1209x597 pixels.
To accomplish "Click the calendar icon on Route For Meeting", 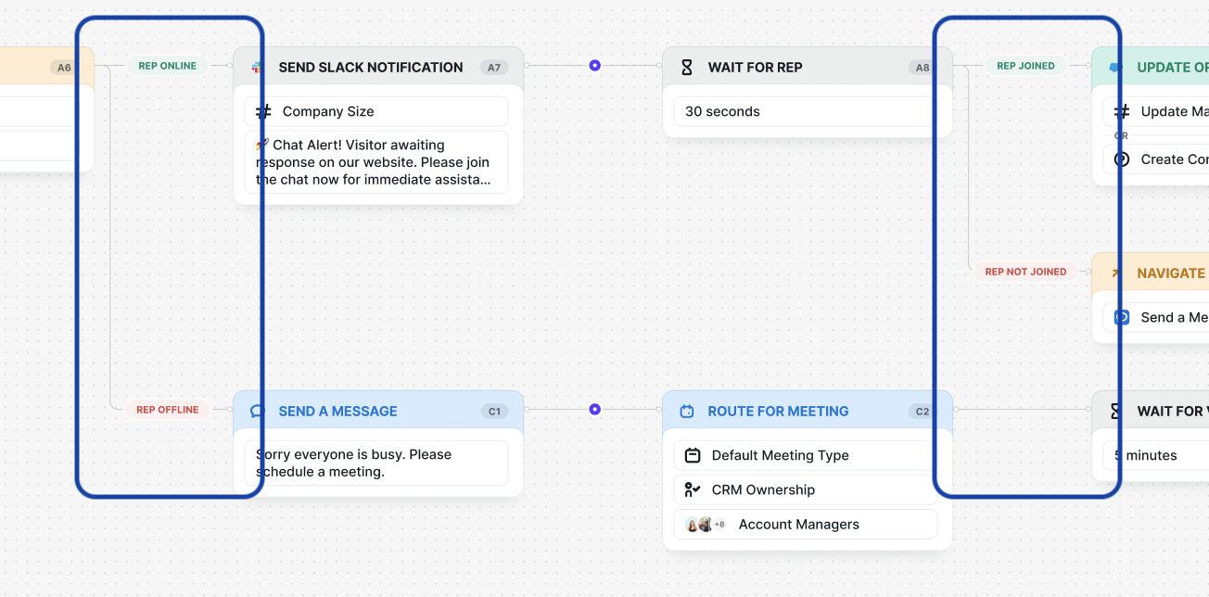I will click(687, 412).
